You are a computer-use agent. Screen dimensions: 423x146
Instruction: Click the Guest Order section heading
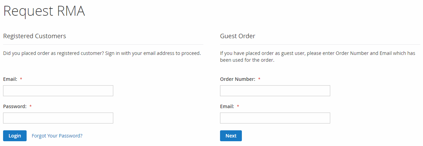237,36
